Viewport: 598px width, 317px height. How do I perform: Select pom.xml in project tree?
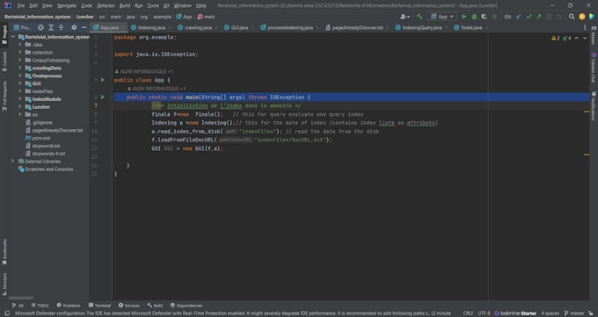coord(41,138)
